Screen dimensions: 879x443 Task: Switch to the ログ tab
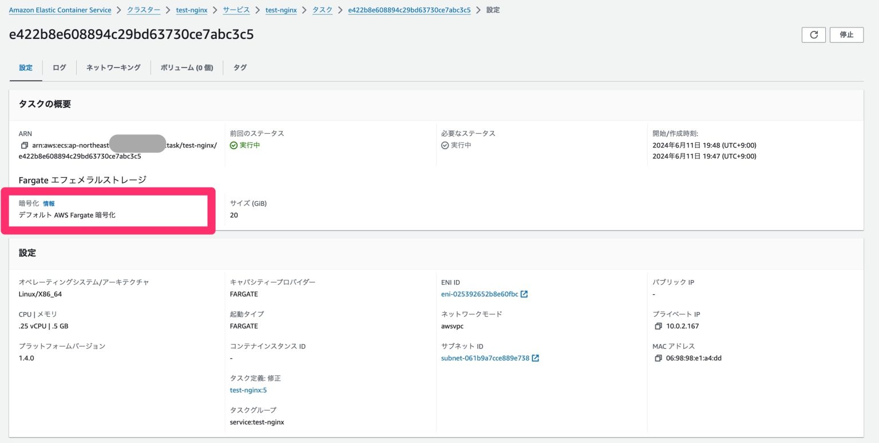59,67
